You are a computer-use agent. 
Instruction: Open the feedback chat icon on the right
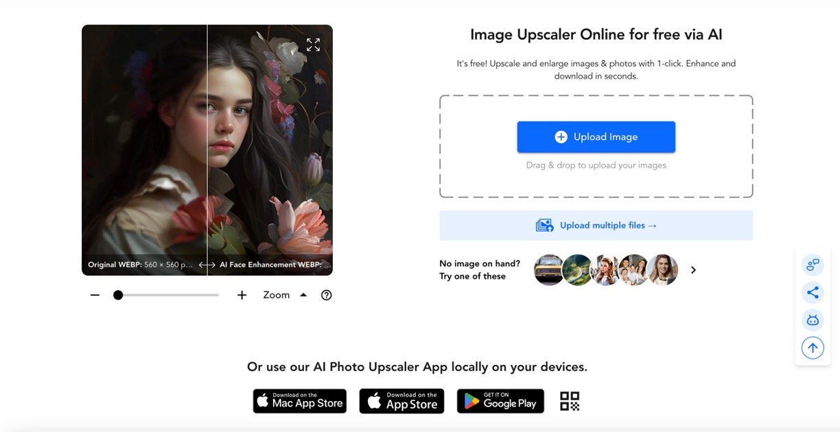(x=813, y=265)
